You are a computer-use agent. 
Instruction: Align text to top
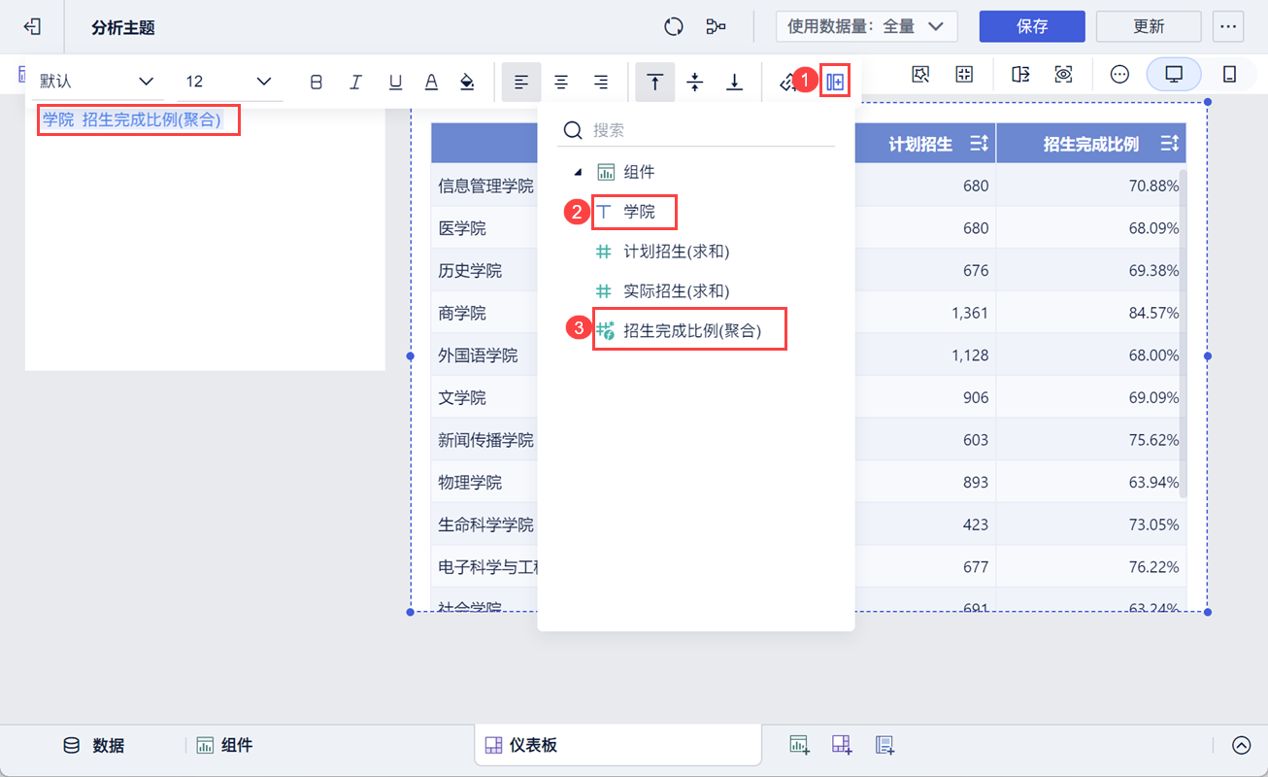pyautogui.click(x=655, y=83)
